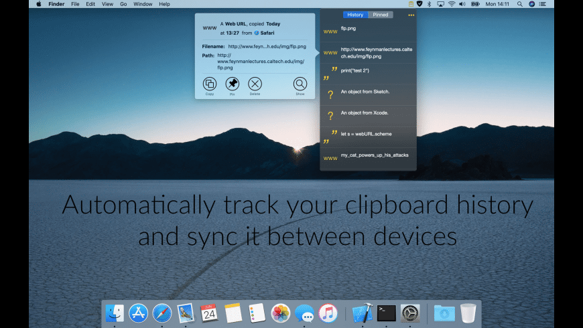Select the print("test 2") clip
The width and height of the screenshot is (583, 328).
(368, 74)
